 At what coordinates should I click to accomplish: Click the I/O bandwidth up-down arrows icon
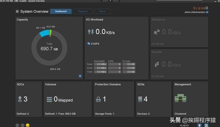coord(91,32)
